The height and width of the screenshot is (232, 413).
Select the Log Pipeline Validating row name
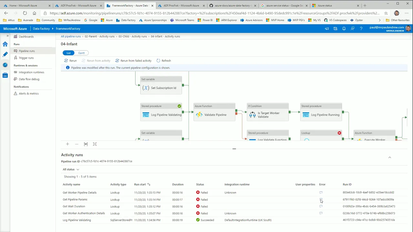[77, 220]
